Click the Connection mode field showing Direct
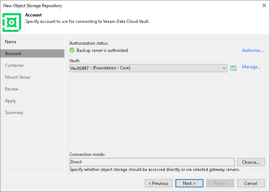Screen dimensions: 270x192 [x=152, y=162]
